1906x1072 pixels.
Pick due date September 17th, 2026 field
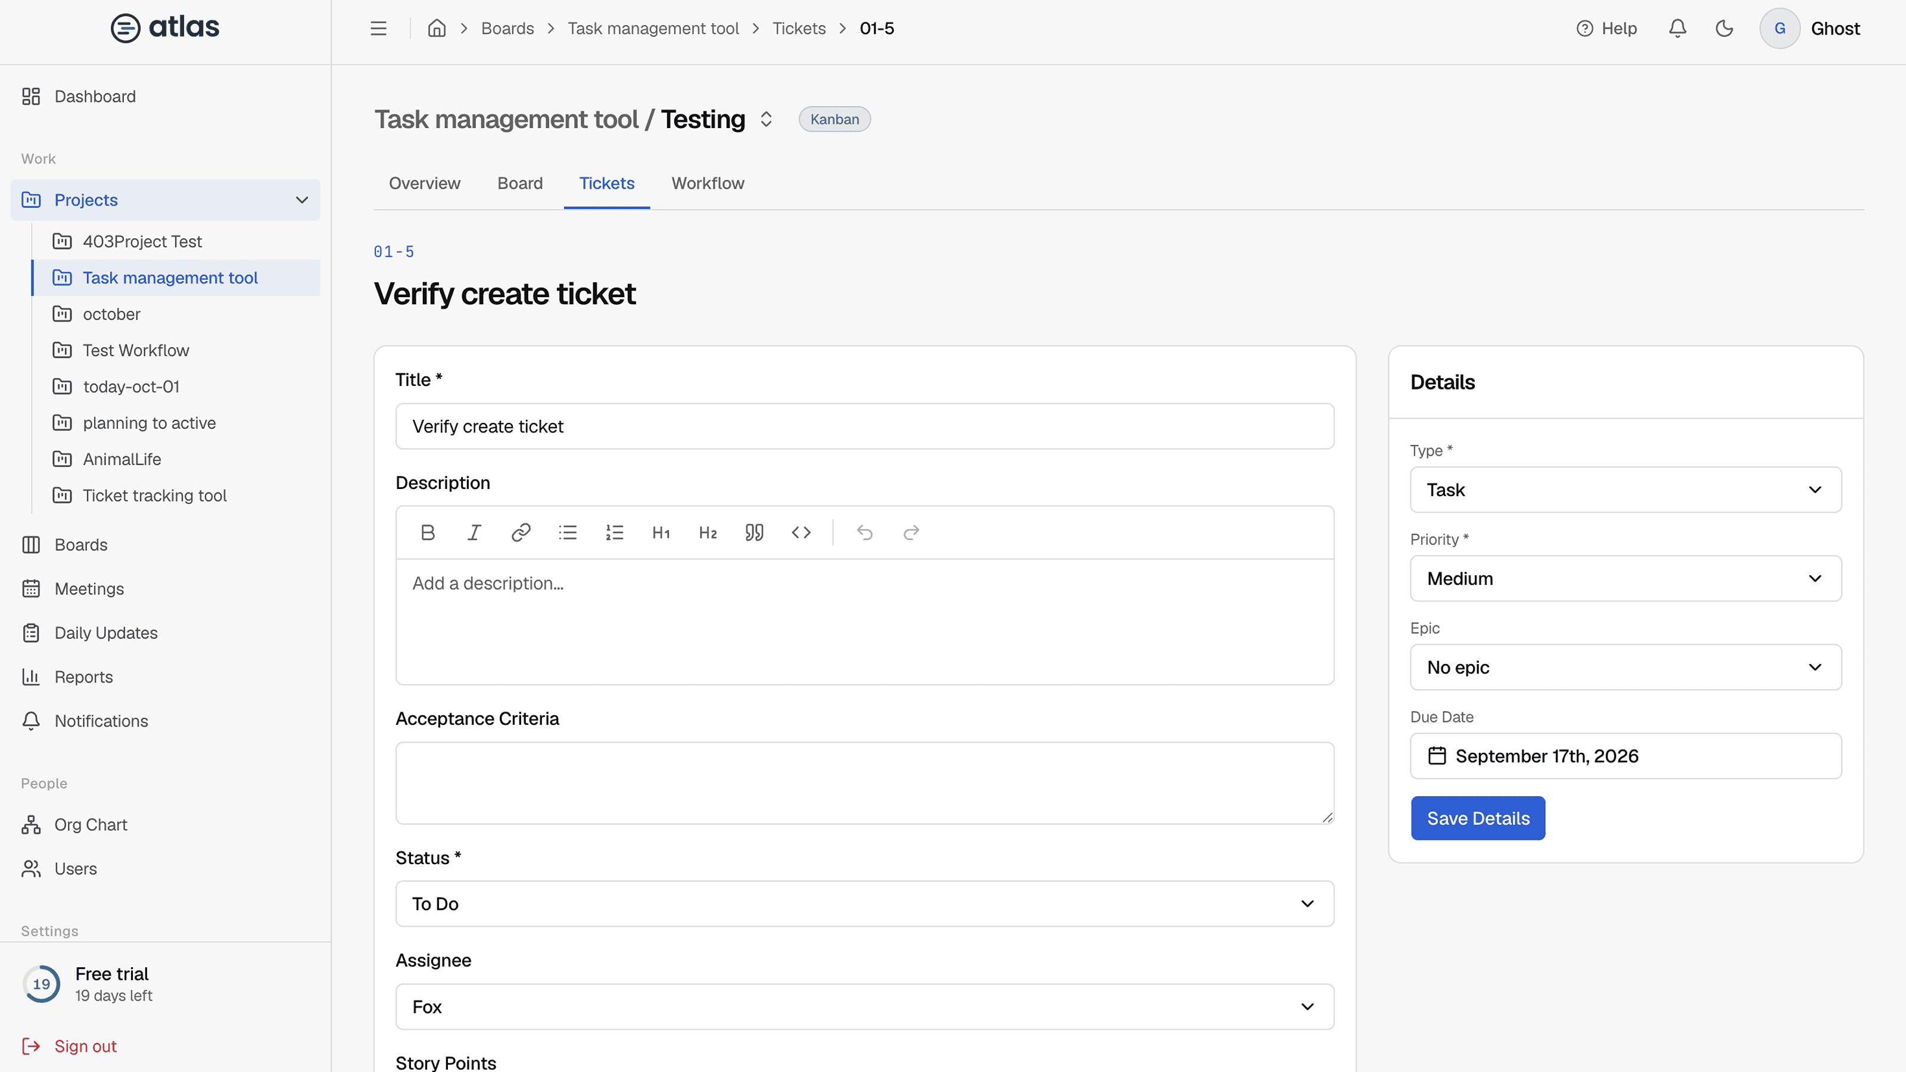point(1625,756)
